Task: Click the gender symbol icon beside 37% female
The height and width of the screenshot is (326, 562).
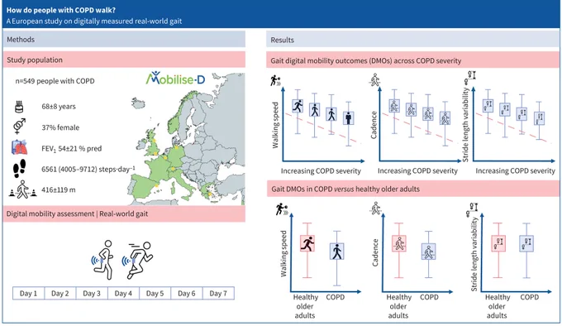Action: click(19, 126)
